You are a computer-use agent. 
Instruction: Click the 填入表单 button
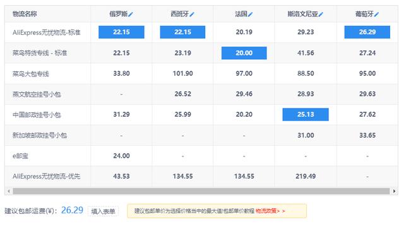click(x=103, y=211)
